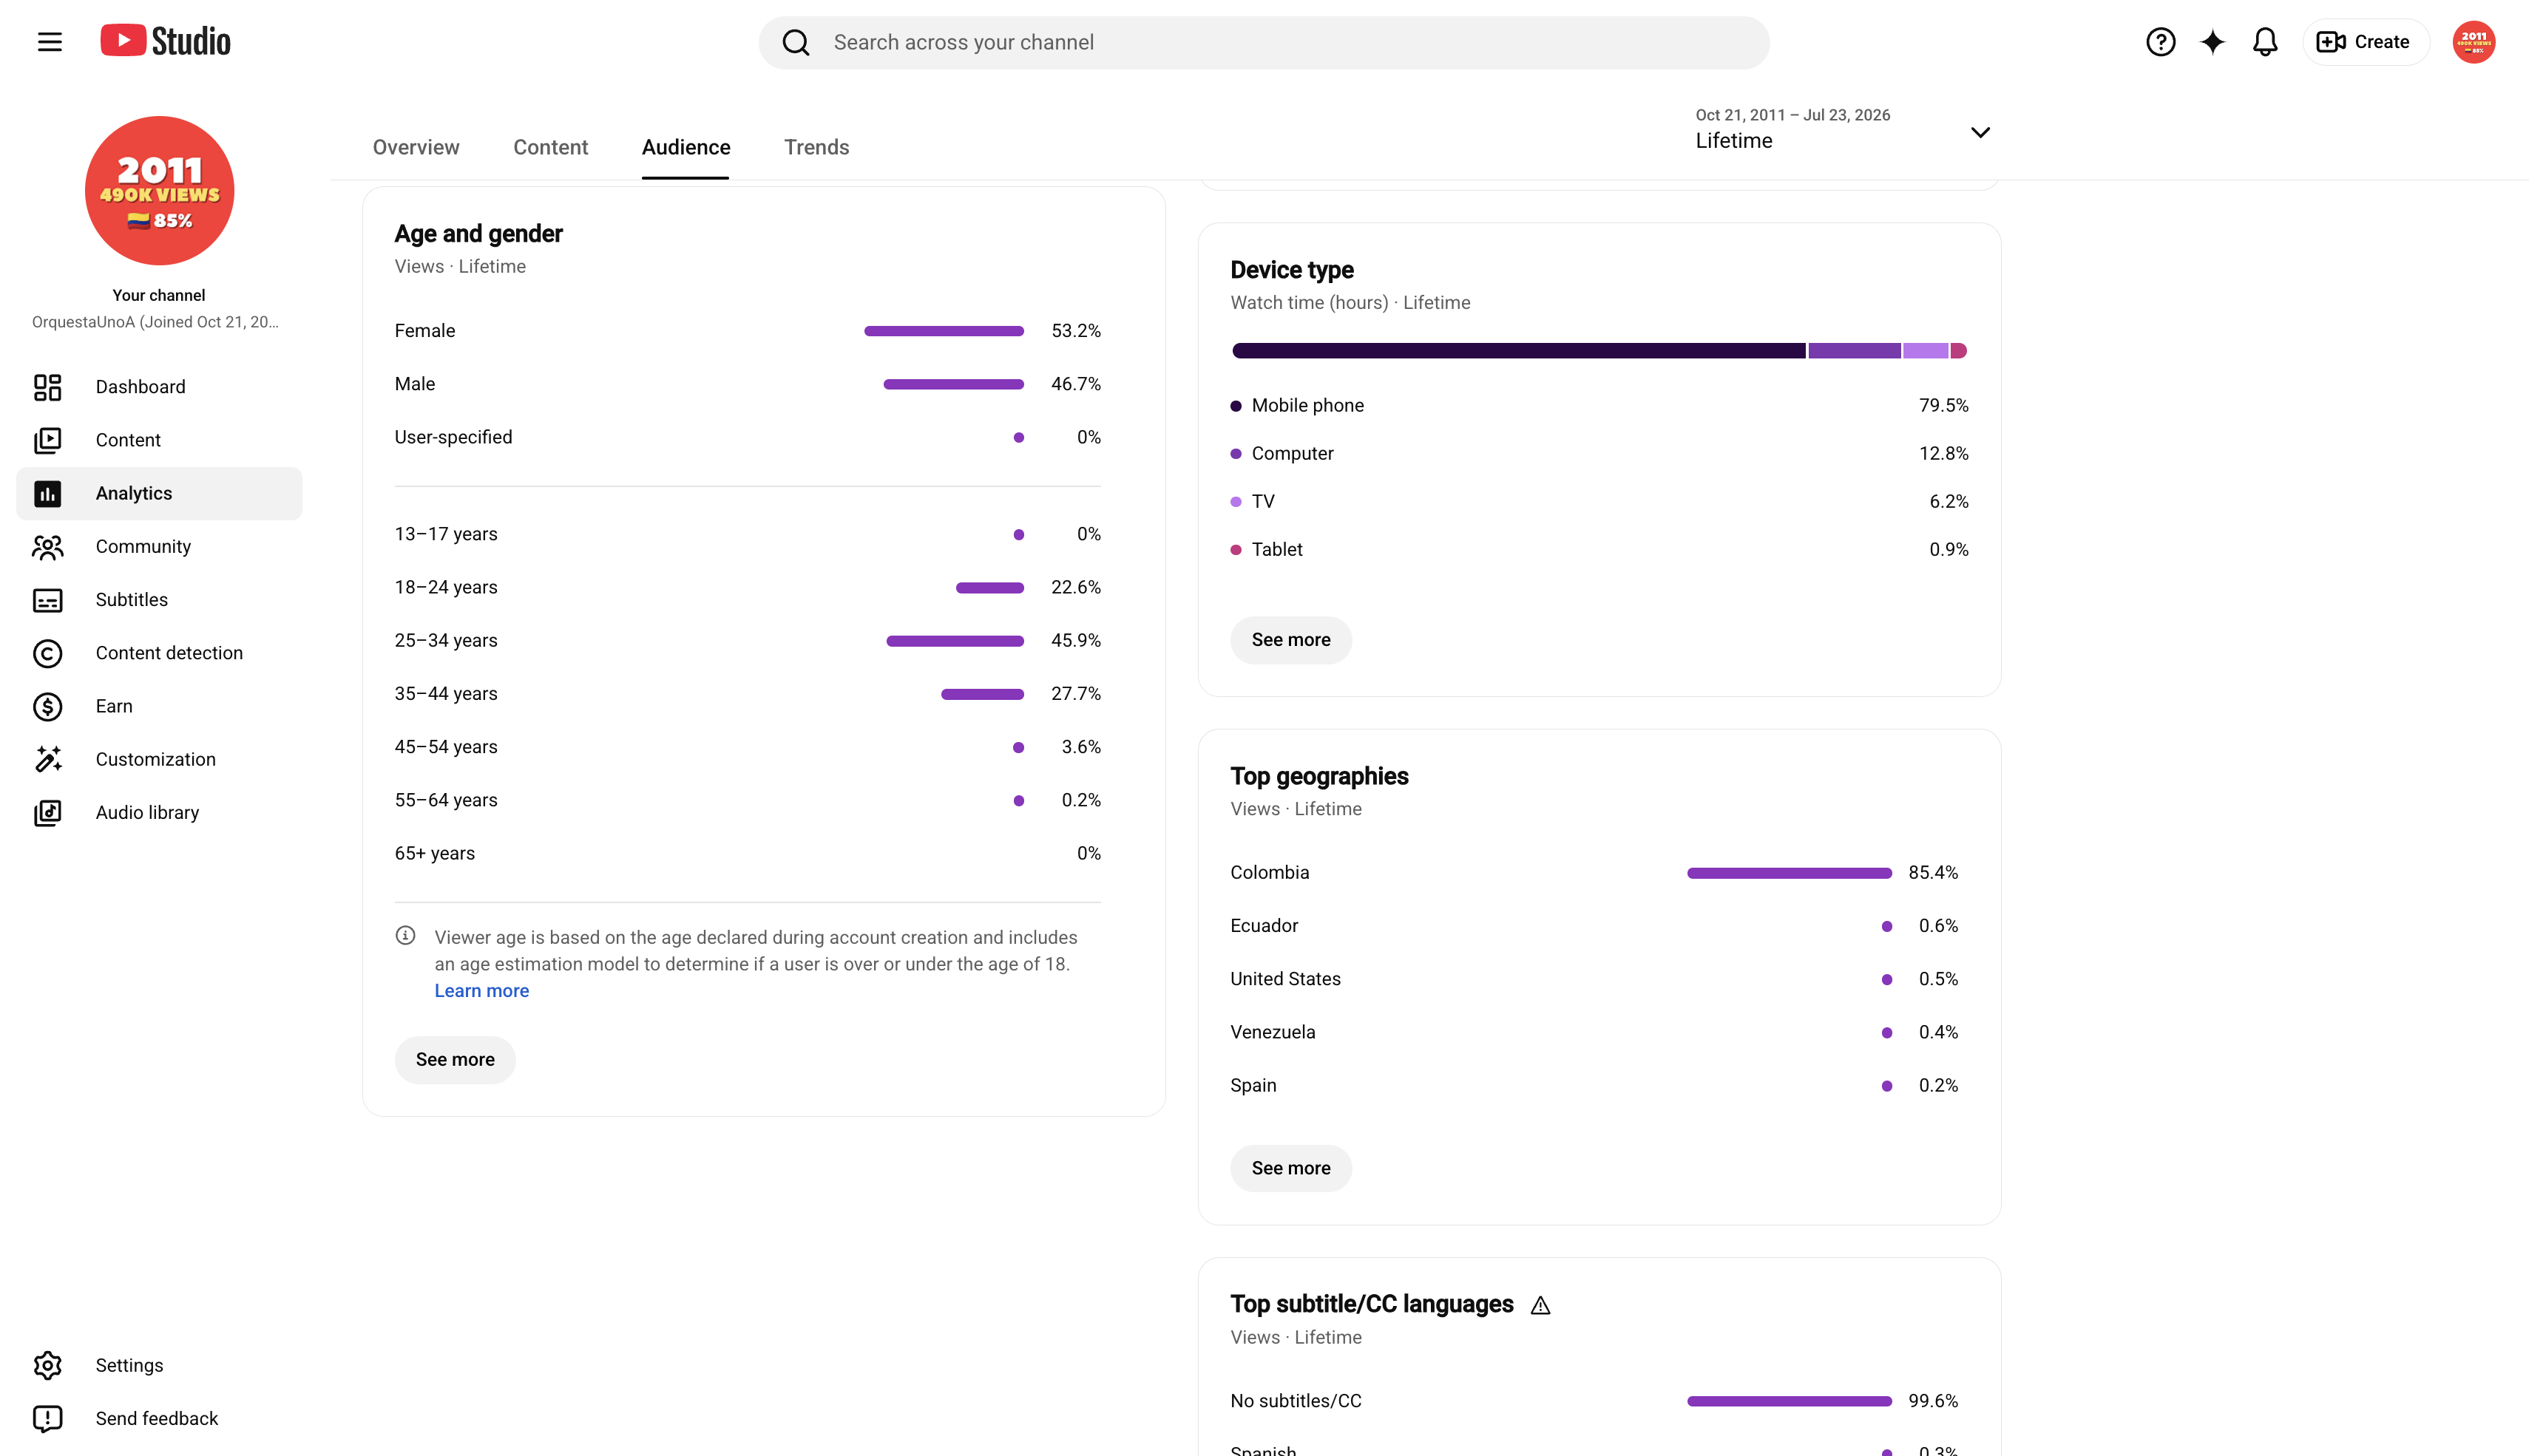Click the subtitle languages warning triangle icon
Image resolution: width=2529 pixels, height=1456 pixels.
1540,1305
